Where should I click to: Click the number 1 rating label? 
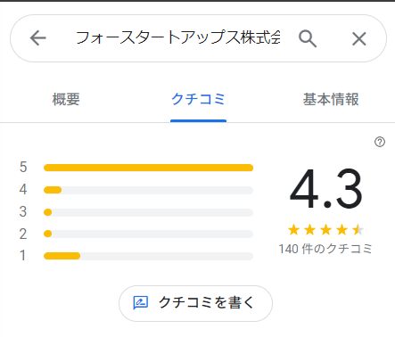tap(22, 256)
